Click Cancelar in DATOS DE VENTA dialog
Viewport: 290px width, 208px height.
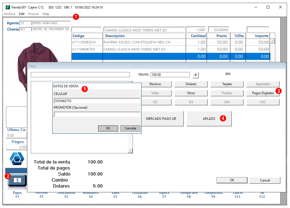[130, 128]
